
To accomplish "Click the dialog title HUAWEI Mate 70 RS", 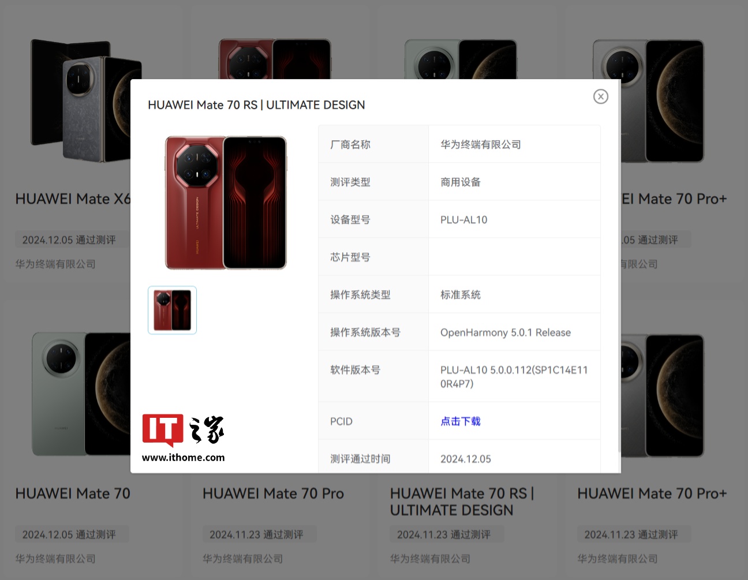I will [203, 105].
